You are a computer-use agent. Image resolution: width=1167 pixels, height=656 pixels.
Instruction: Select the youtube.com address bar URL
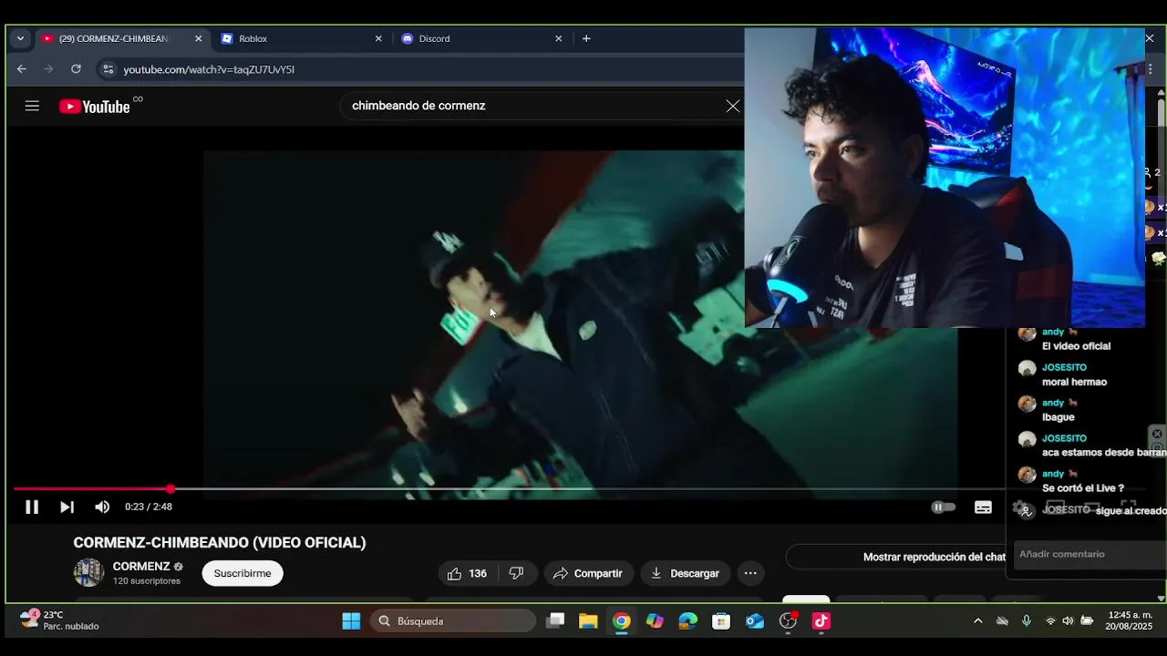[209, 69]
